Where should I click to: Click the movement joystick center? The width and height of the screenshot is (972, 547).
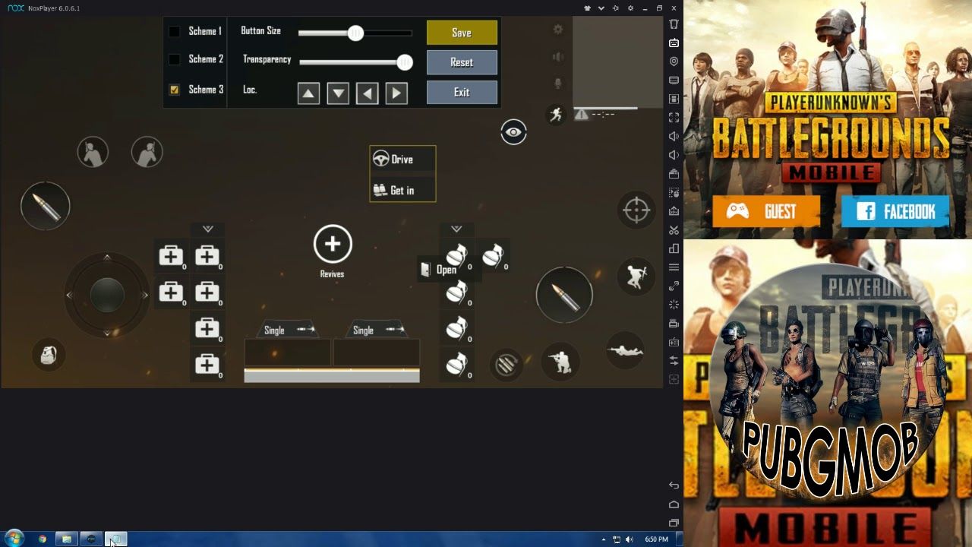(107, 294)
